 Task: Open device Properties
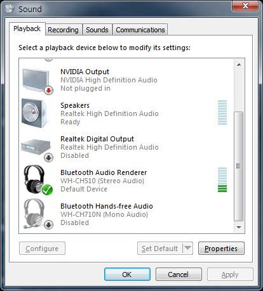(x=221, y=249)
